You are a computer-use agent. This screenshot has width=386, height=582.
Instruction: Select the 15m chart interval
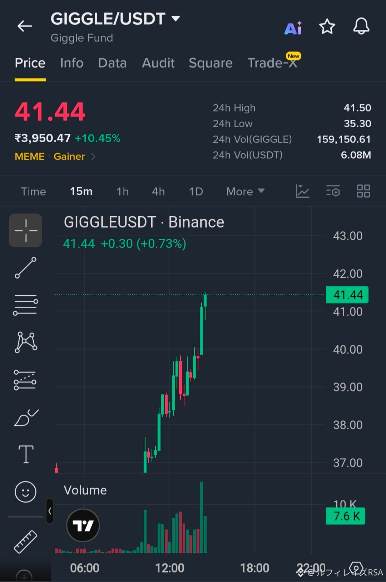coord(81,191)
